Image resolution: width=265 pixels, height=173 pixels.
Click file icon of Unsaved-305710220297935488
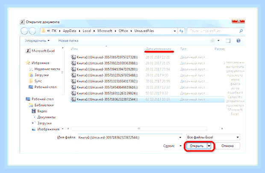tap(73, 75)
